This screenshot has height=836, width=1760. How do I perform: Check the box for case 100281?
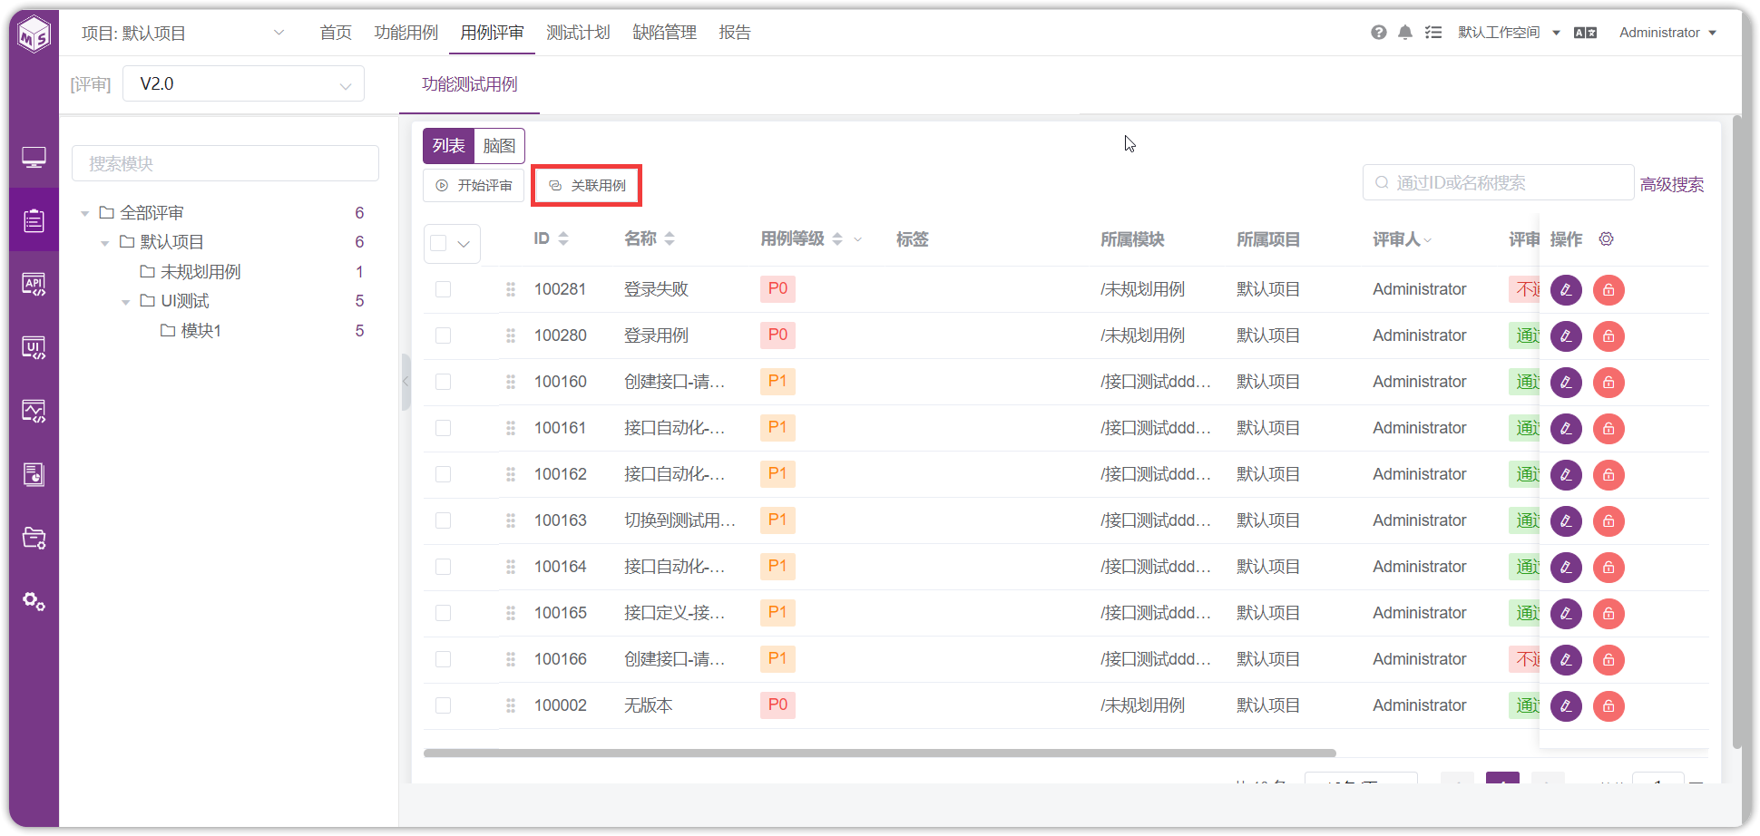(443, 289)
